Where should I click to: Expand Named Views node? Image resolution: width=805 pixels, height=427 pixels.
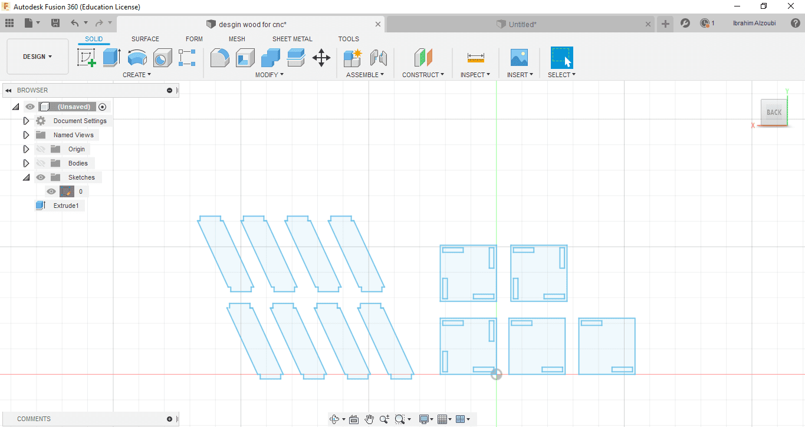tap(26, 135)
